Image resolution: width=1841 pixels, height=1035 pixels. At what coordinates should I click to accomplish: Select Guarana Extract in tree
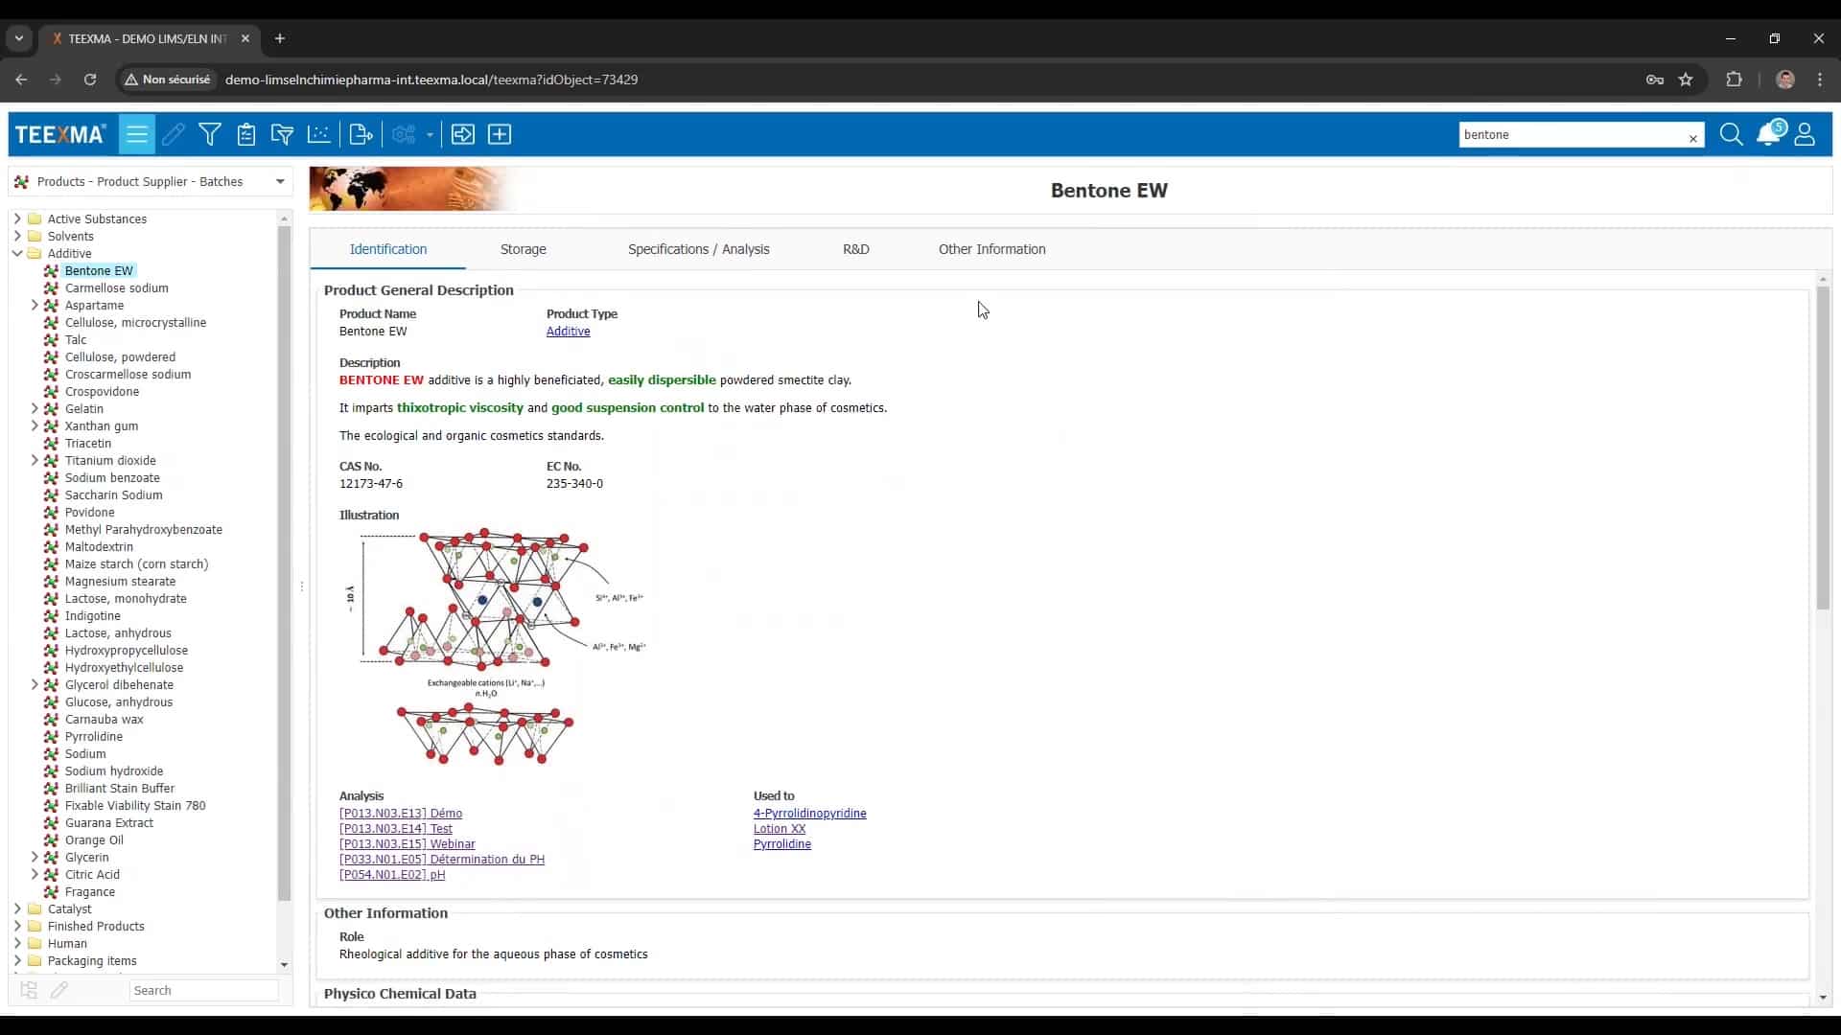[109, 822]
